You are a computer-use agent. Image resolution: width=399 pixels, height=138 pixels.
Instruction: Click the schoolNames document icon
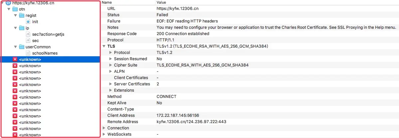click(x=28, y=53)
